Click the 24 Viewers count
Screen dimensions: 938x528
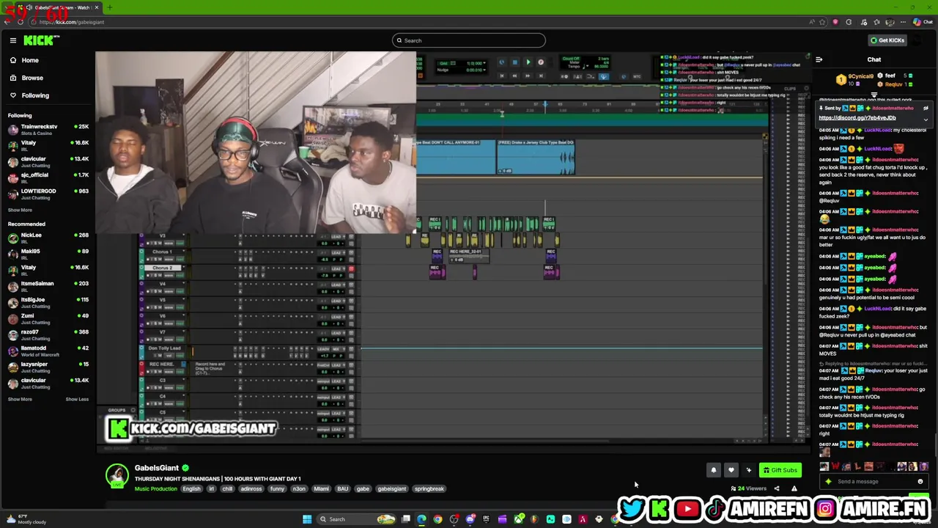click(x=749, y=488)
